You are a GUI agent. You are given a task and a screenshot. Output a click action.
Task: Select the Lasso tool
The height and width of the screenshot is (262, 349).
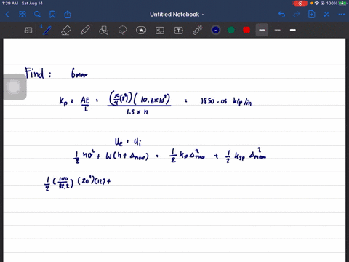pyautogui.click(x=122, y=31)
